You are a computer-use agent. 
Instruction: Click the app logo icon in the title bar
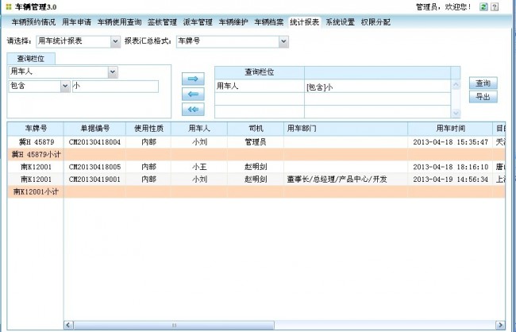(x=7, y=6)
